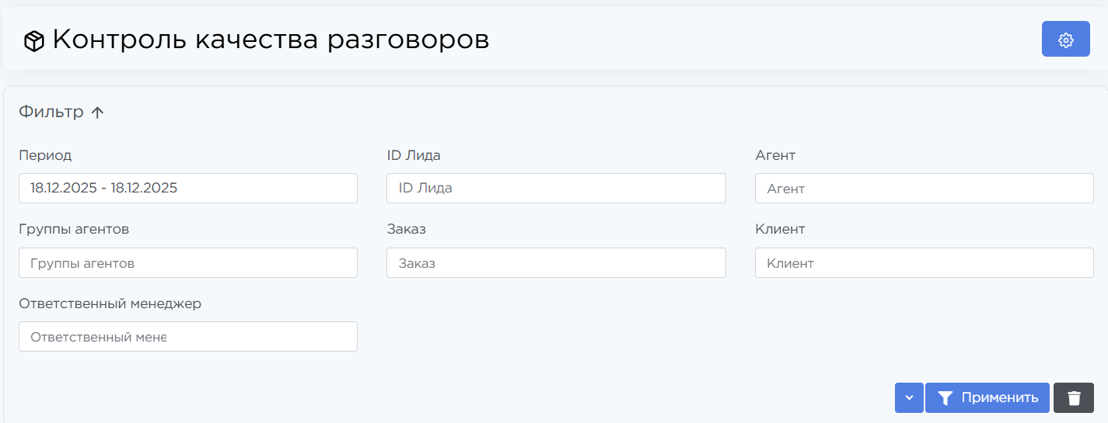
Task: Click the Контроль качества разговоров page title
Action: (271, 40)
